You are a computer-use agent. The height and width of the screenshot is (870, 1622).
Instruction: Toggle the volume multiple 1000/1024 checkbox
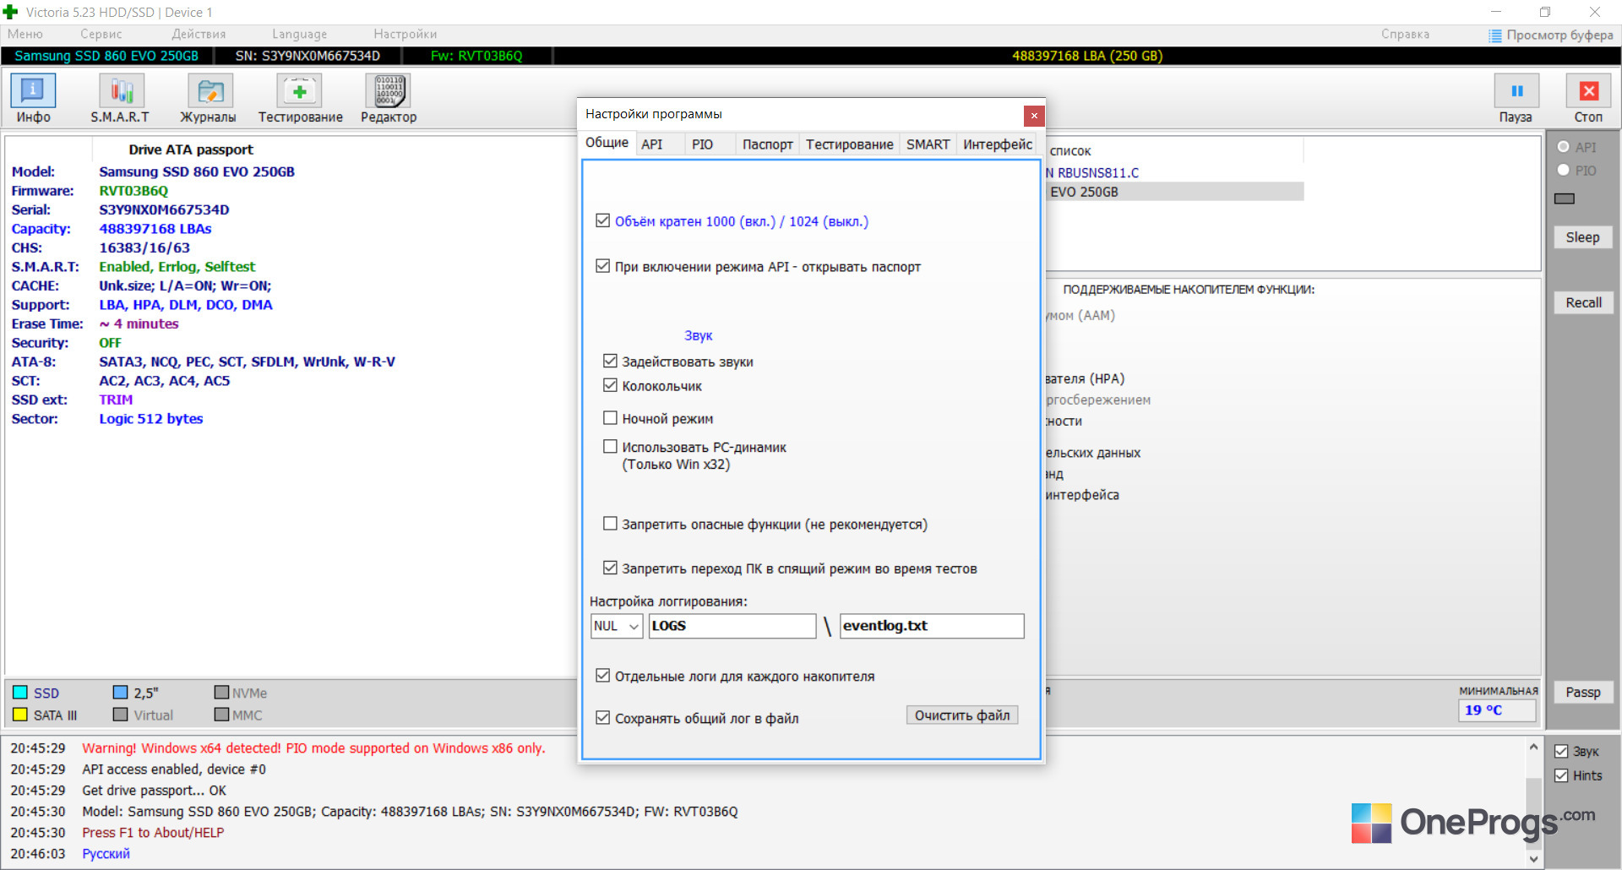[602, 220]
